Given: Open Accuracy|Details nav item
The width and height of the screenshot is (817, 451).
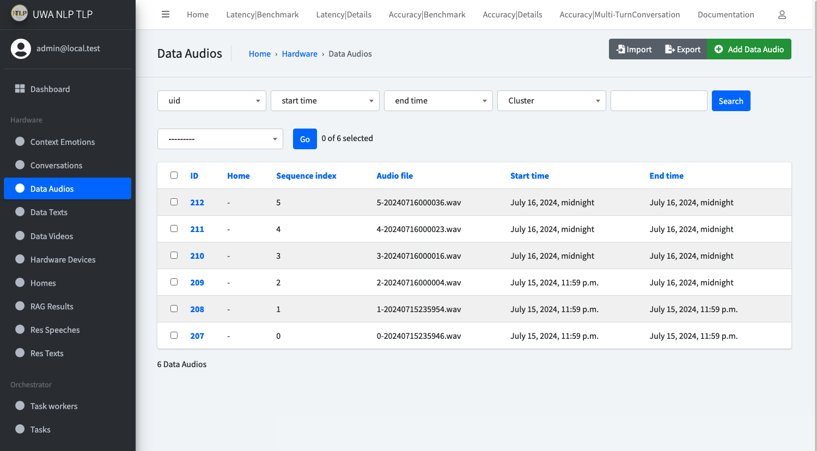Looking at the screenshot, I should (513, 15).
